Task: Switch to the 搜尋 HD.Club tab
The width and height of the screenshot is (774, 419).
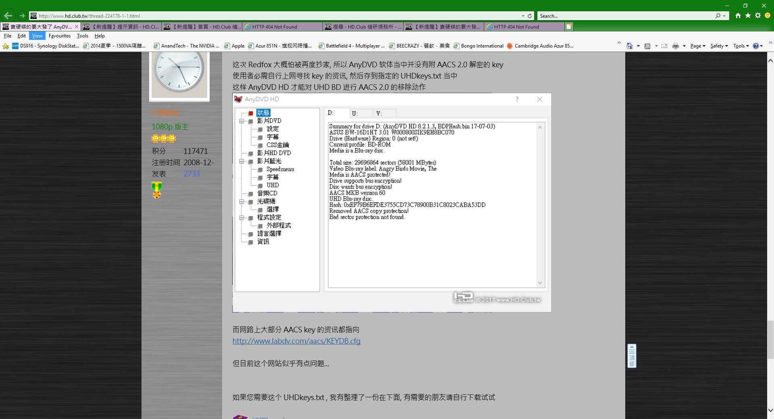Action: [363, 27]
